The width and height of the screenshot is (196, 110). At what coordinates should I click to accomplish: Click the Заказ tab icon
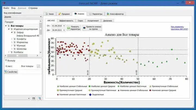(x=47, y=14)
